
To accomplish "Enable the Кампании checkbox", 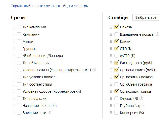I will click(x=19, y=34).
